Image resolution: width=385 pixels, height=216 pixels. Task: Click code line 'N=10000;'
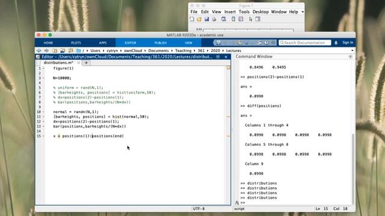(62, 78)
